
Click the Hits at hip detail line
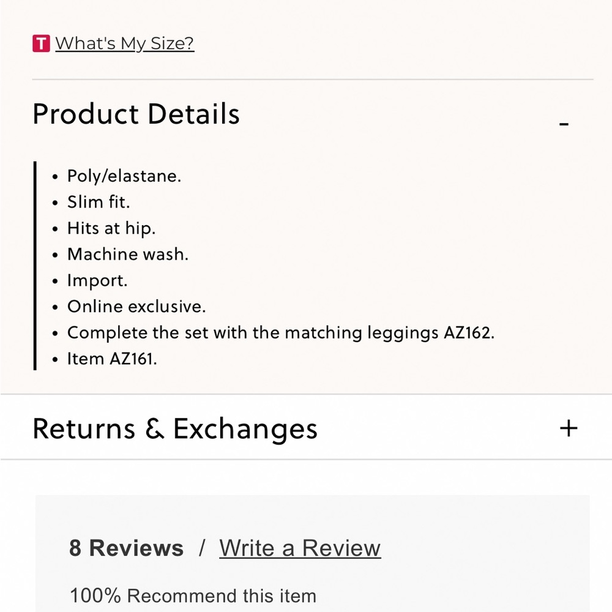click(111, 228)
